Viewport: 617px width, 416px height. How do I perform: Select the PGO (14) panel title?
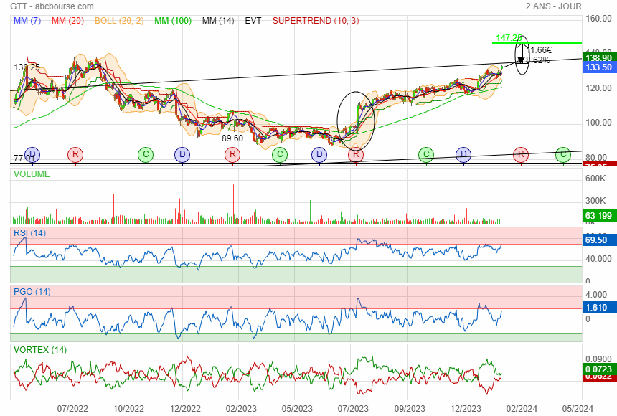click(x=32, y=292)
